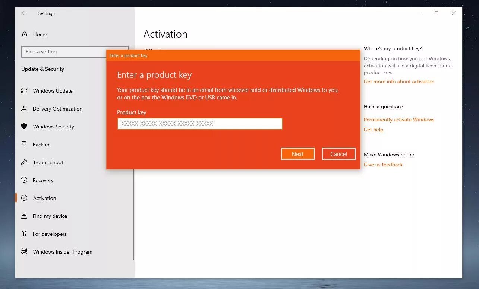The image size is (479, 289).
Task: Open Windows Insider Program page
Action: (x=63, y=252)
